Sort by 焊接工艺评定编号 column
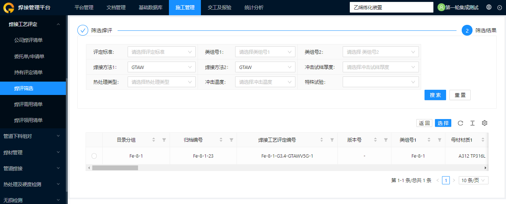This screenshot has height=204, width=506. pos(322,140)
